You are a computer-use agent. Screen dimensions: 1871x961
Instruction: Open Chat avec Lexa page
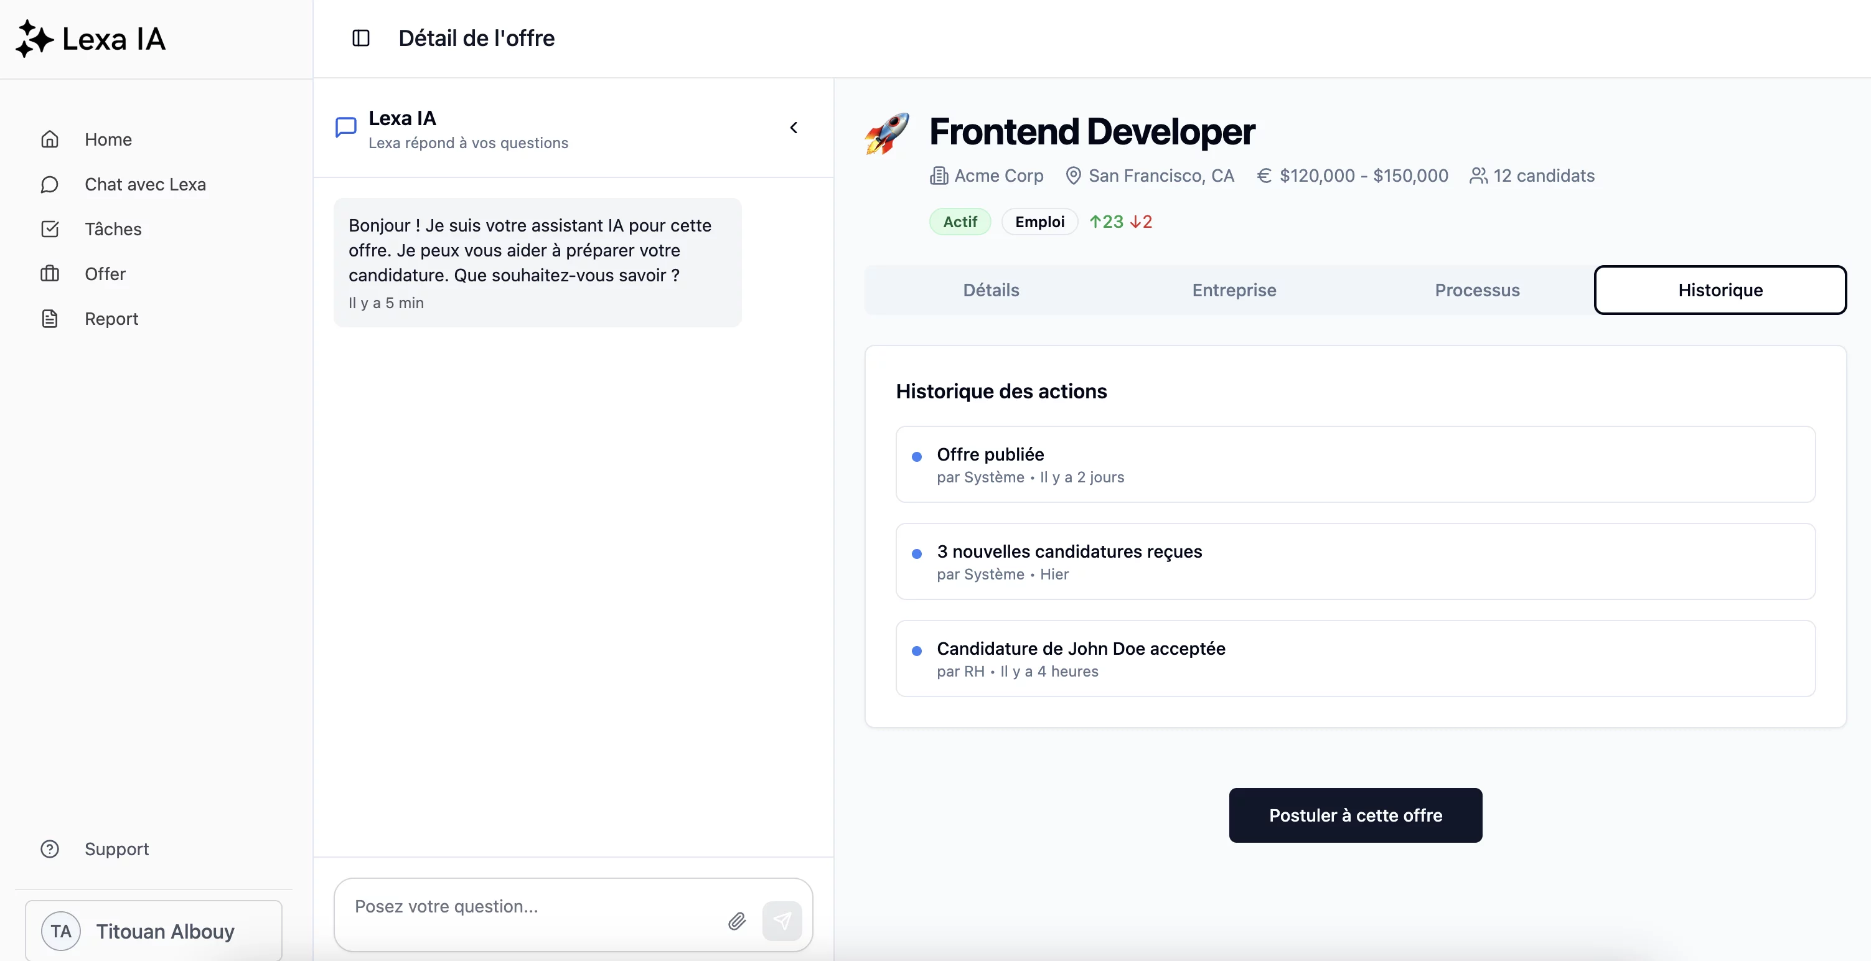tap(145, 184)
